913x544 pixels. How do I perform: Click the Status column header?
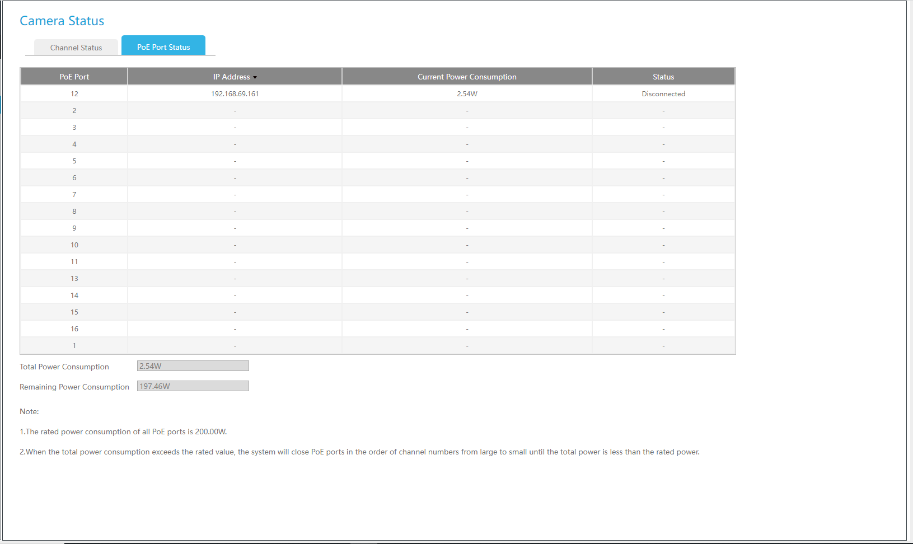click(663, 77)
